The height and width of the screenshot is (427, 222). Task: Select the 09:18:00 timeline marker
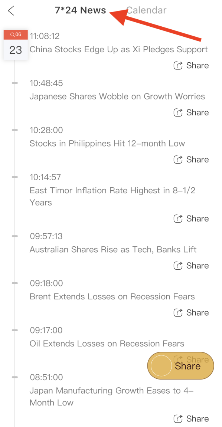15,283
